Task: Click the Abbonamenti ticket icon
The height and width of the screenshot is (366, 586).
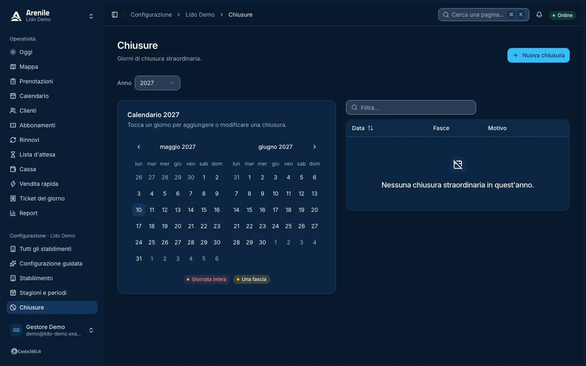Action: click(x=13, y=125)
